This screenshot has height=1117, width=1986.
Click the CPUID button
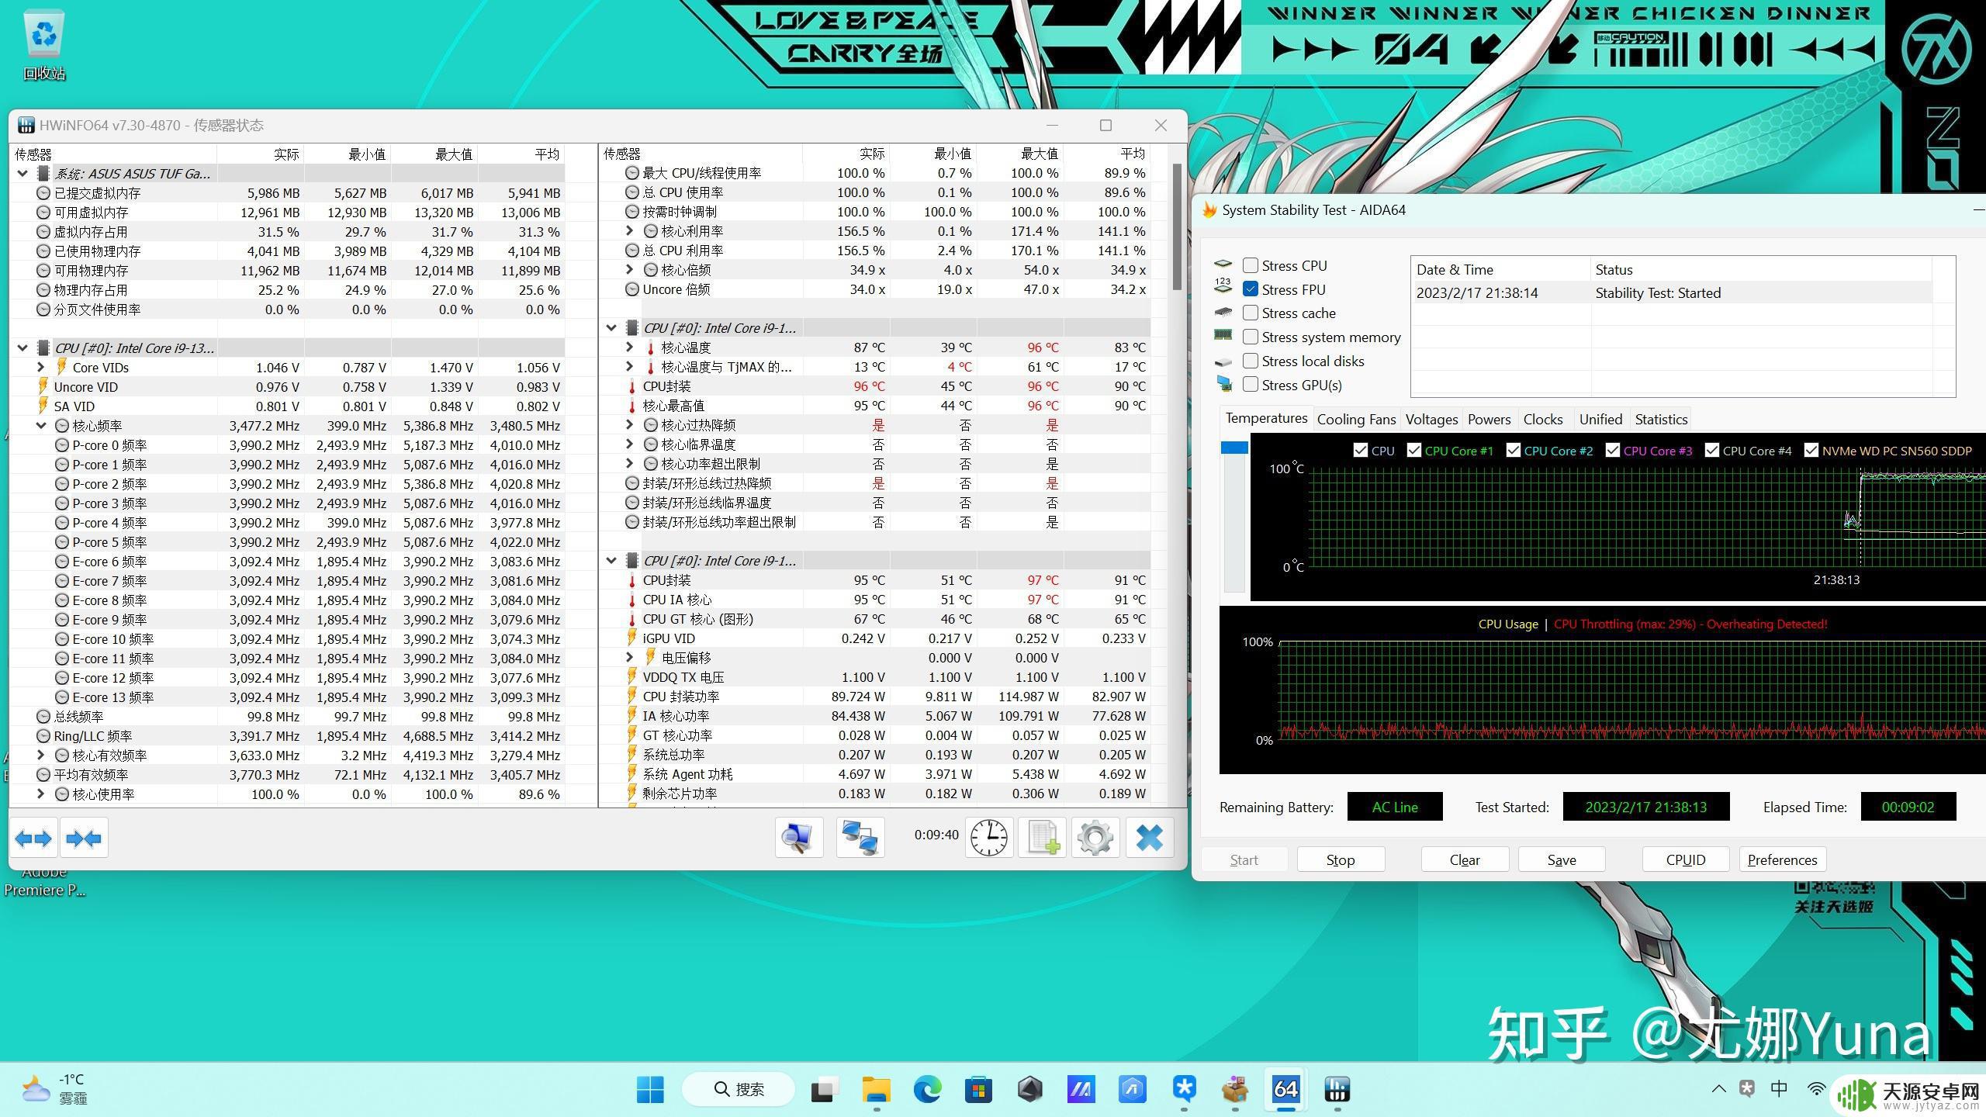coord(1685,859)
